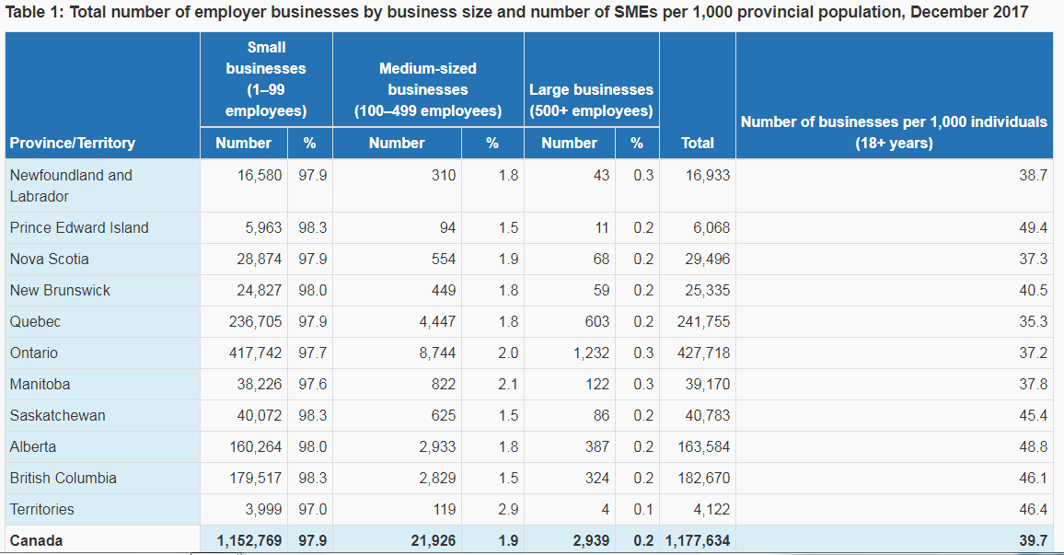This screenshot has width=1064, height=555.
Task: Click Nova Scotia medium-sized count 554
Action: click(443, 260)
